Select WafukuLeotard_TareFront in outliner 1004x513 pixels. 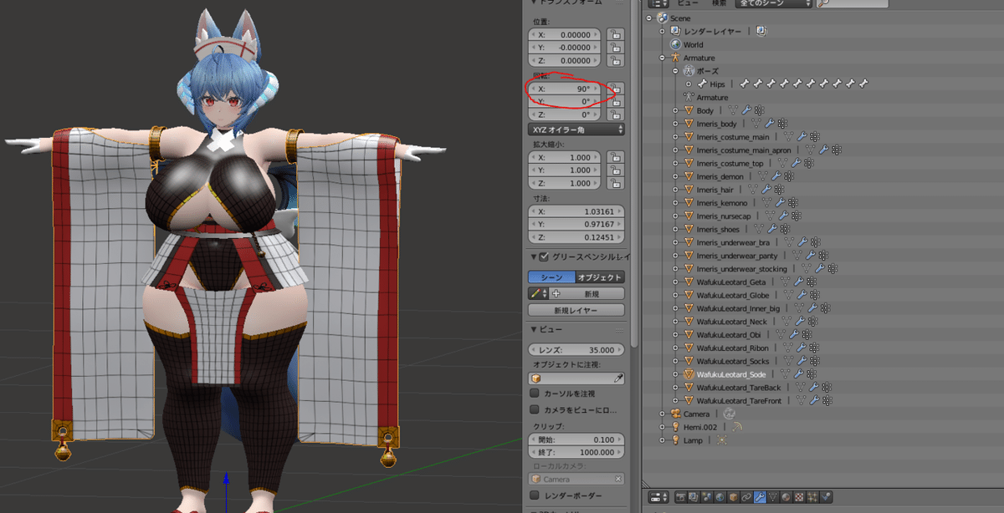click(739, 401)
